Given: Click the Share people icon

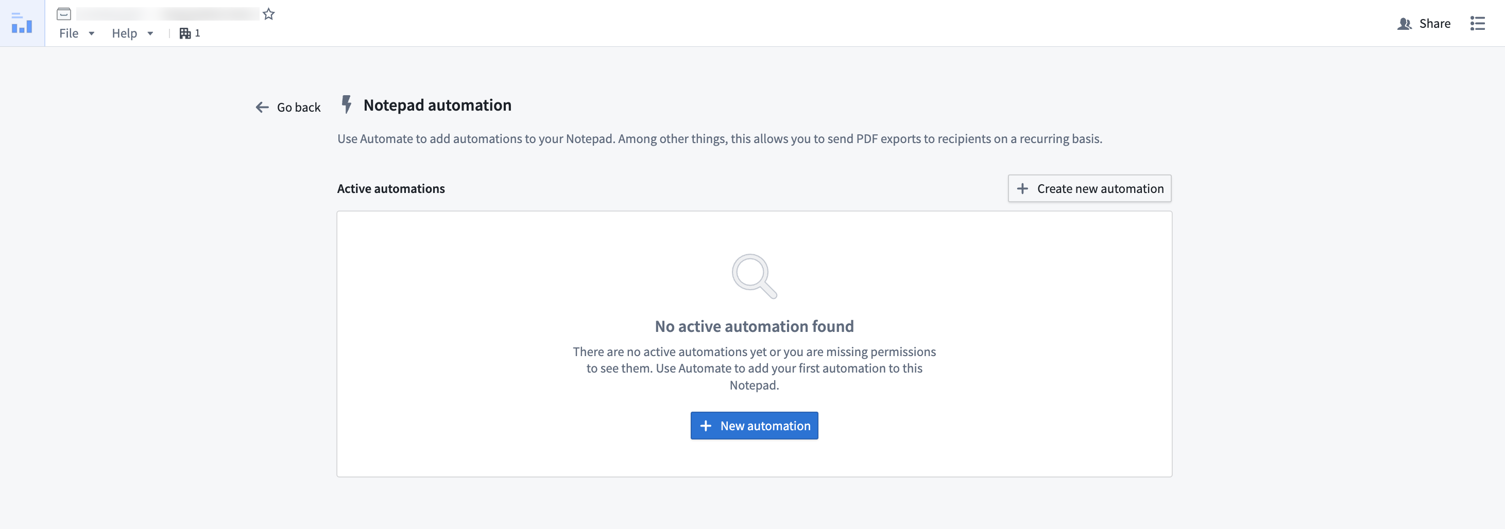Looking at the screenshot, I should click(x=1405, y=24).
